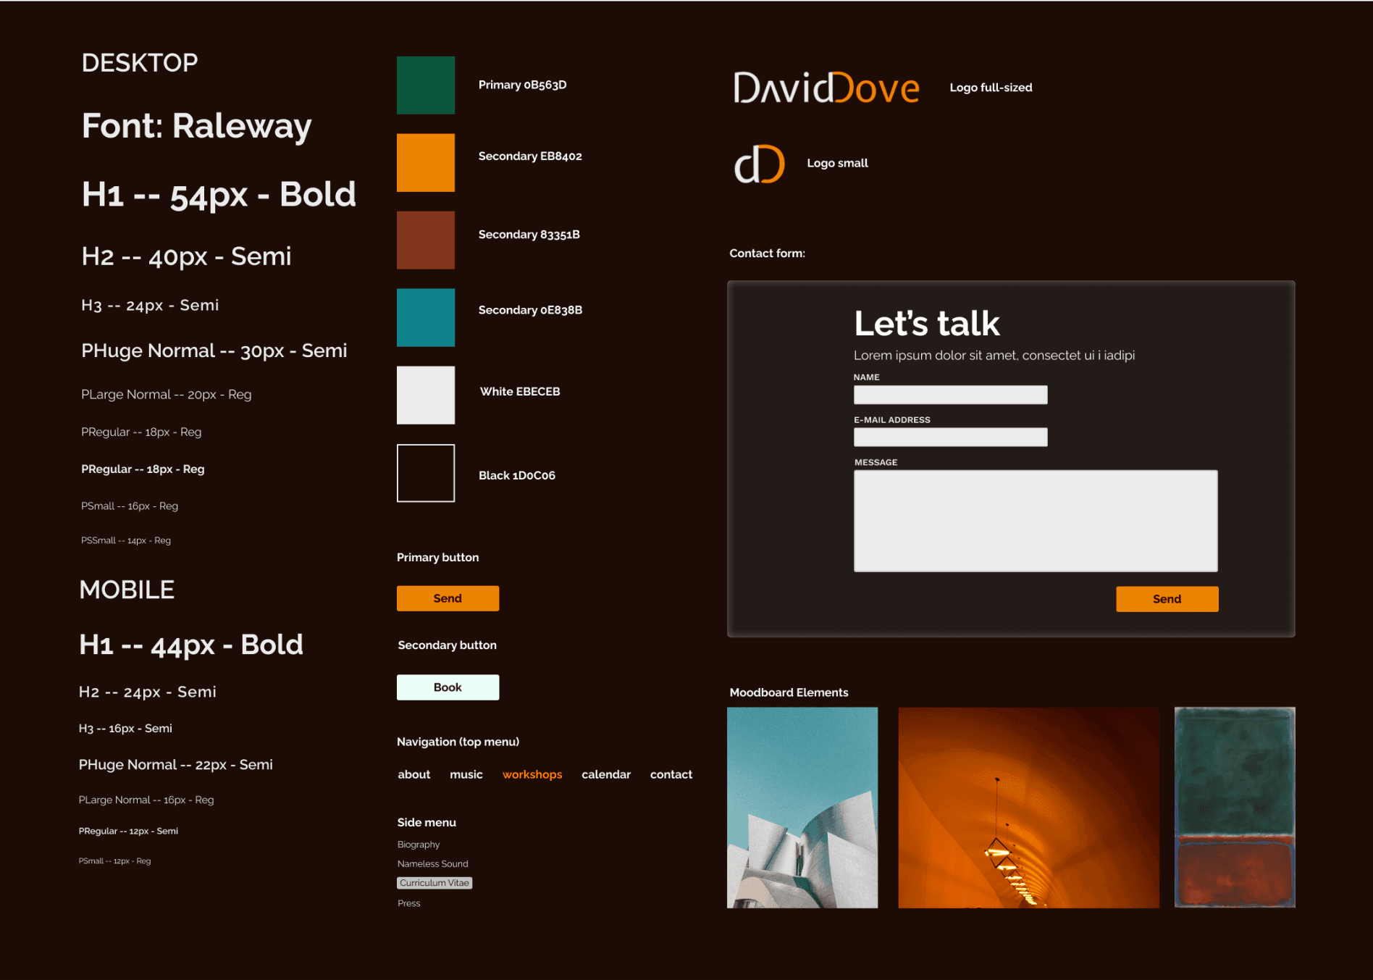Select the Primary 0B563D color swatch
Image resolution: width=1373 pixels, height=980 pixels.
(x=425, y=85)
